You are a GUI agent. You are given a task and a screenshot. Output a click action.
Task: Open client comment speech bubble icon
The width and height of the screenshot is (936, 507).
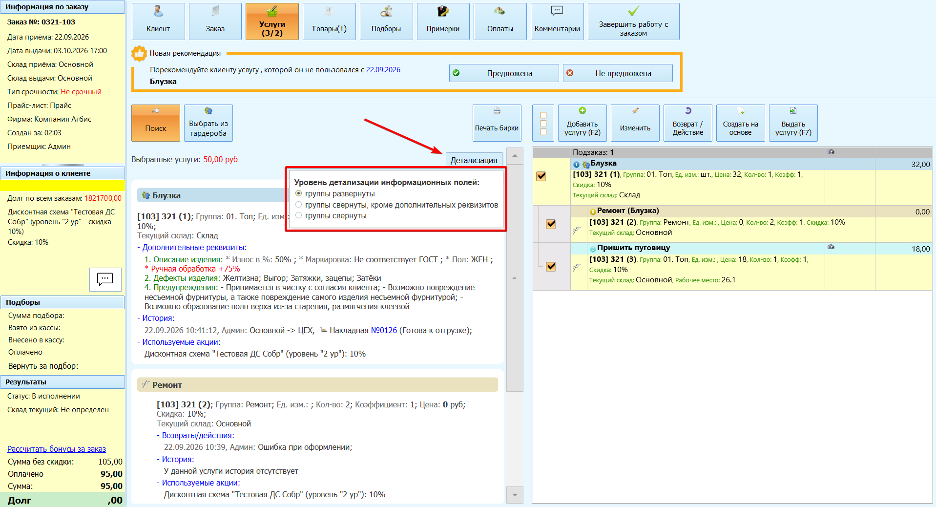(105, 279)
